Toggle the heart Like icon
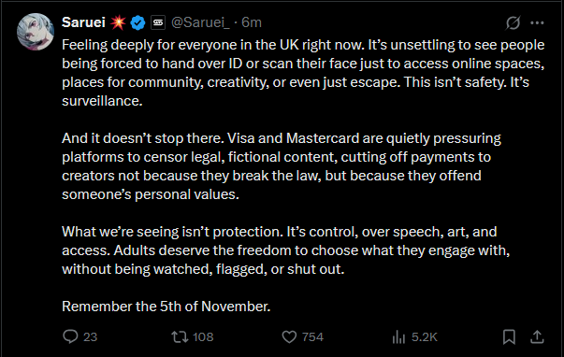 (289, 337)
